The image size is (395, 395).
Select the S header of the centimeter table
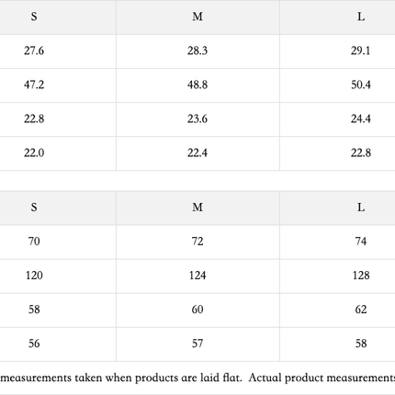click(x=34, y=208)
